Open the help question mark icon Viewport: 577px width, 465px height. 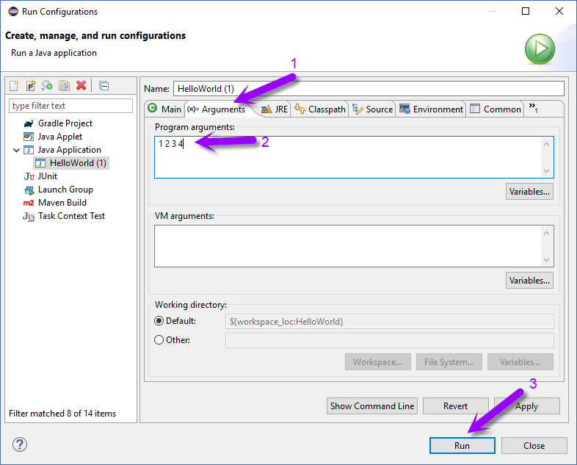[20, 444]
